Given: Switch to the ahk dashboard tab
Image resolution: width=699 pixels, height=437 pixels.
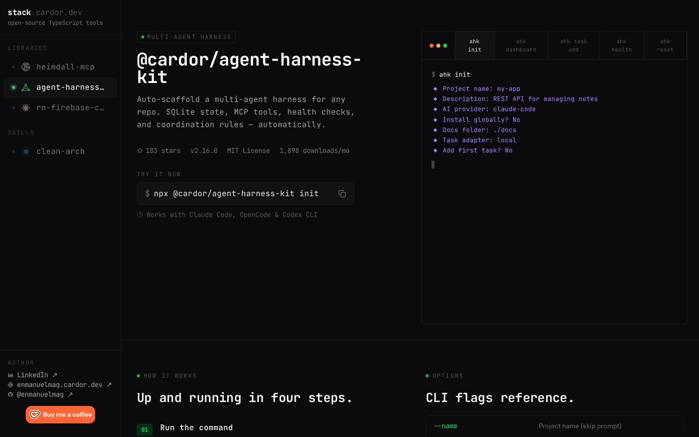Looking at the screenshot, I should tap(521, 46).
